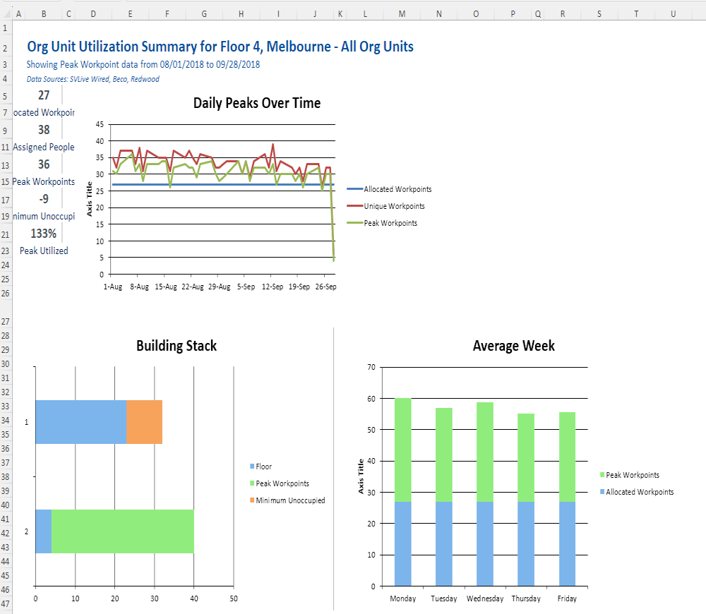Click the -9 value cell
The image size is (706, 614).
(x=44, y=200)
